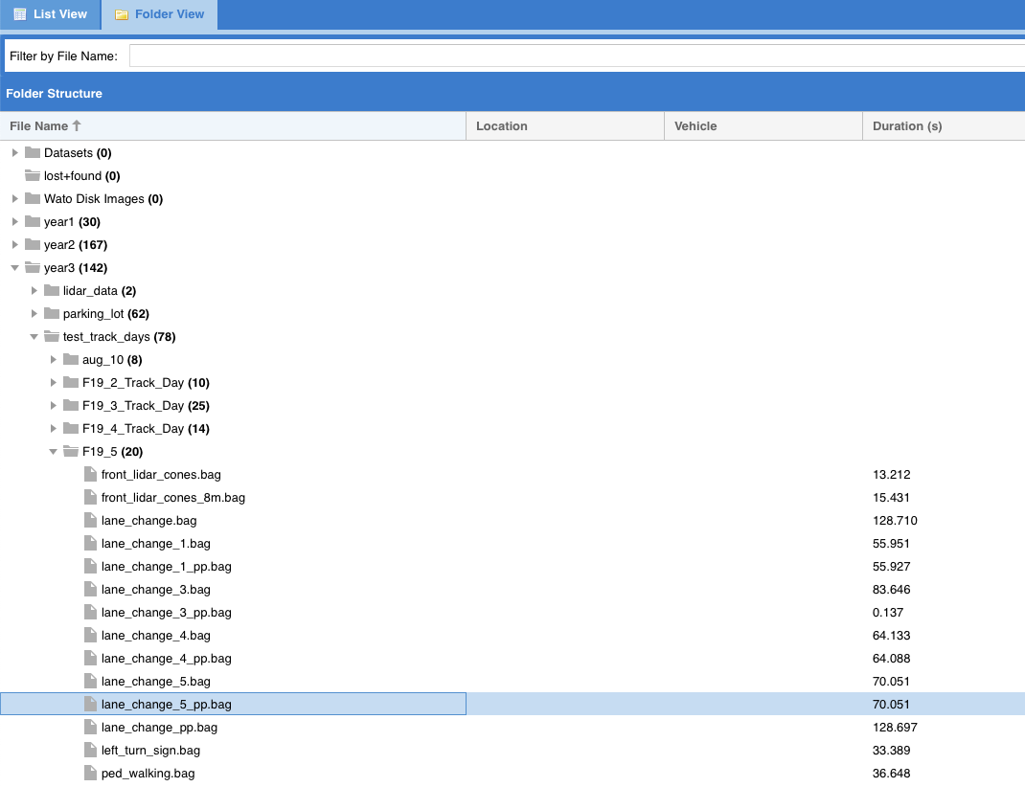
Task: Select the year2 (167) folder label
Action: click(76, 245)
